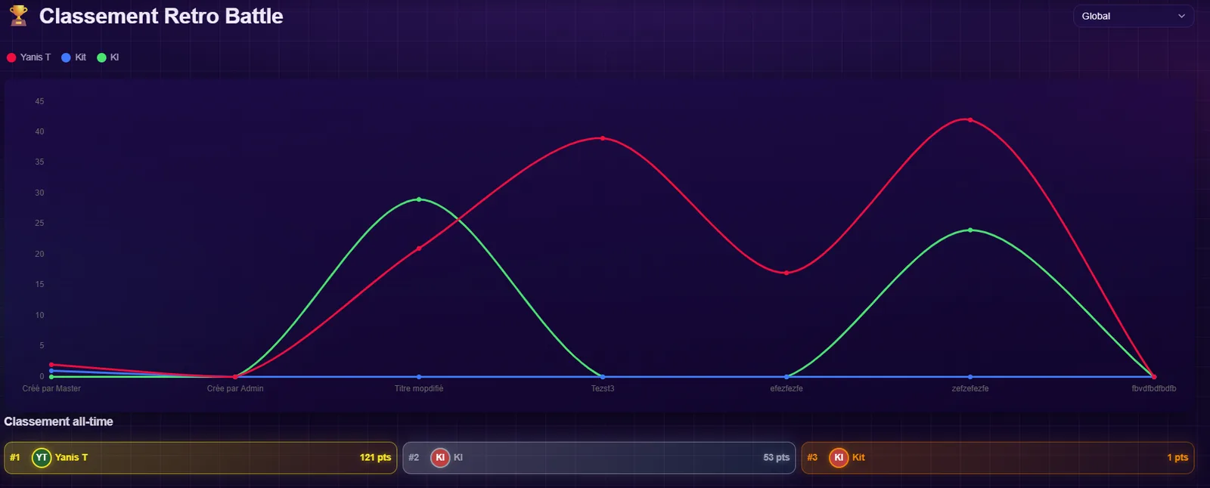Viewport: 1210px width, 488px height.
Task: Click the 'Créé par Master' axis label
Action: [x=51, y=388]
